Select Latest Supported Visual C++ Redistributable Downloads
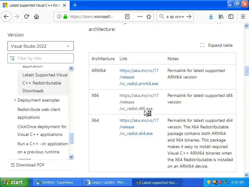Image resolution: width=249 pixels, height=187 pixels. pos(43,83)
